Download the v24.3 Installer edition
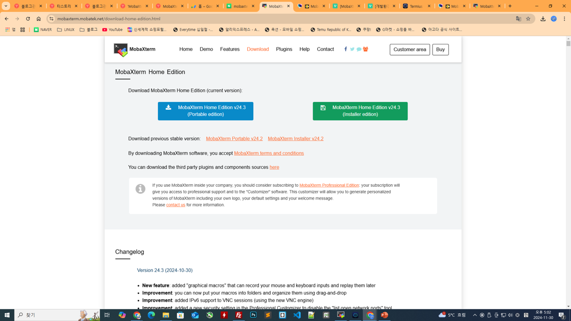 click(360, 111)
